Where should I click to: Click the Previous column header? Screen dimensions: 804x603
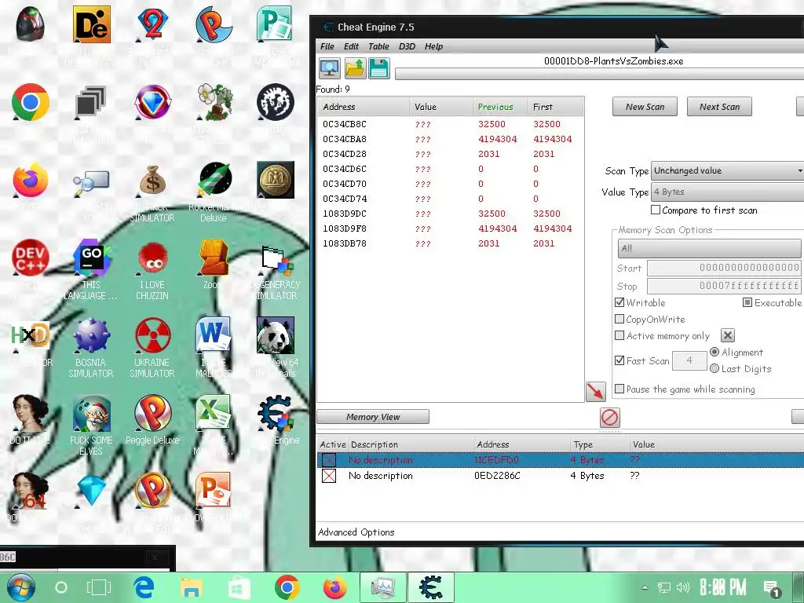click(500, 107)
